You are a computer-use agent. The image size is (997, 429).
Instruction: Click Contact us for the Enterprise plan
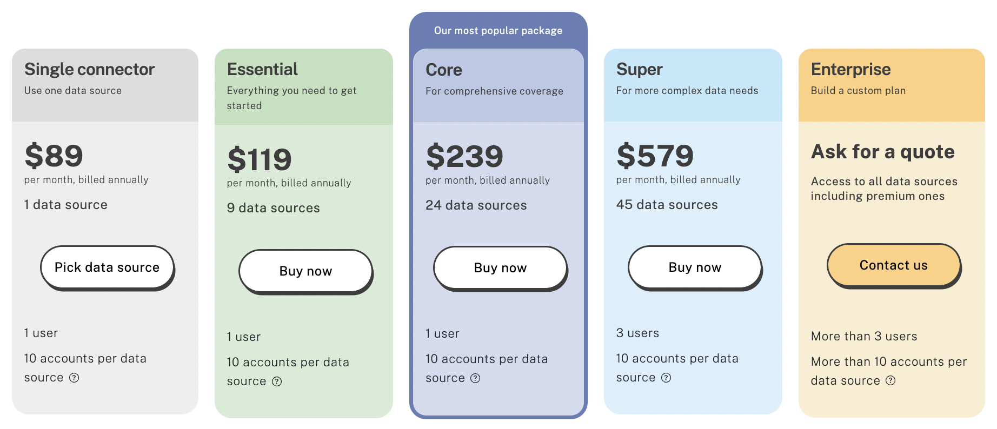tap(893, 265)
